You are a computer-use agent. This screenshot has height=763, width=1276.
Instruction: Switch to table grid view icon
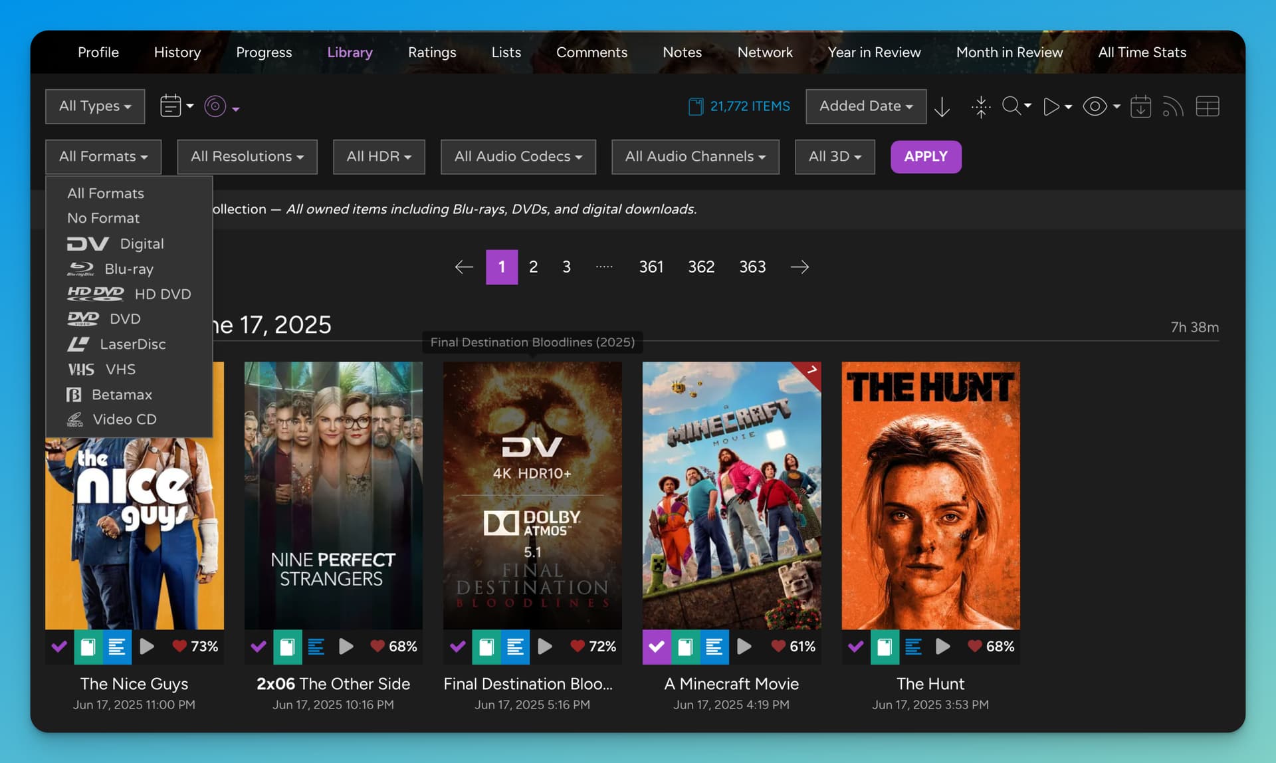coord(1208,106)
